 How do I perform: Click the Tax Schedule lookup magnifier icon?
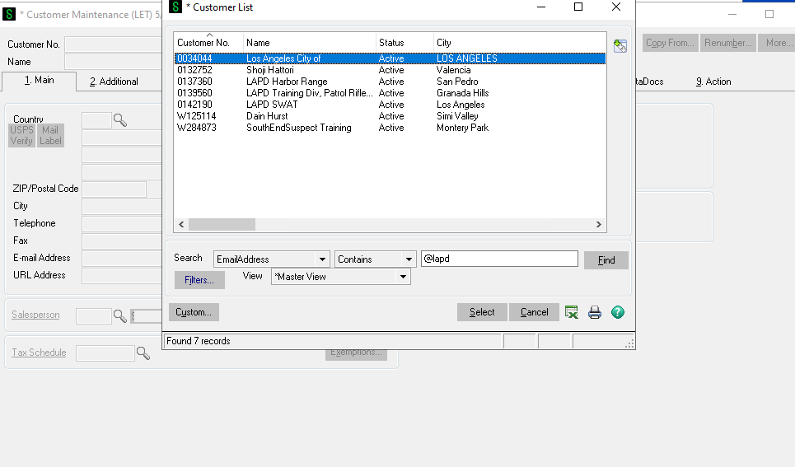[143, 353]
